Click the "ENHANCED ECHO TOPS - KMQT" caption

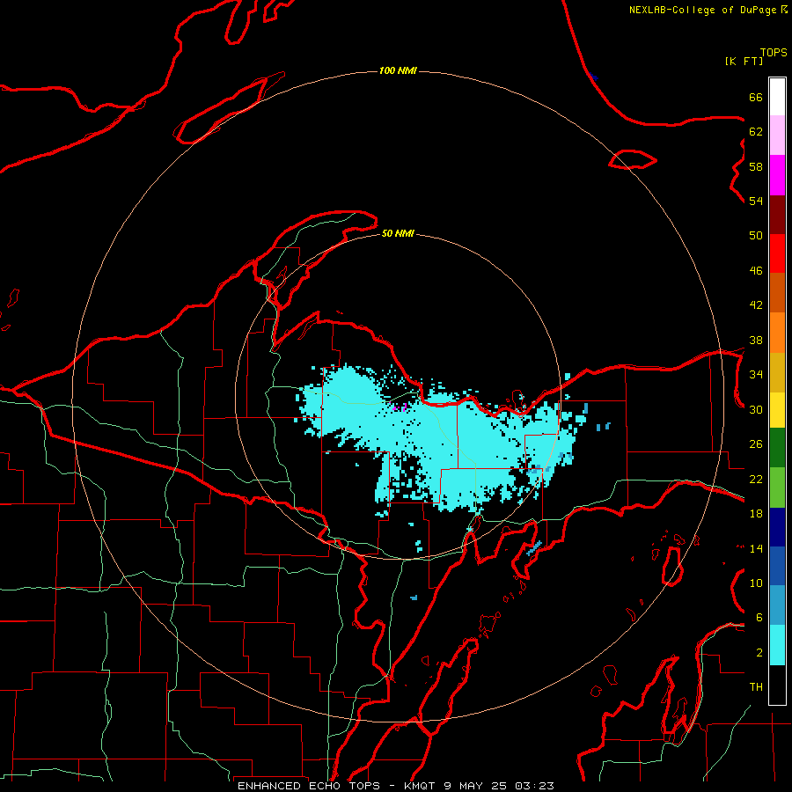[336, 786]
